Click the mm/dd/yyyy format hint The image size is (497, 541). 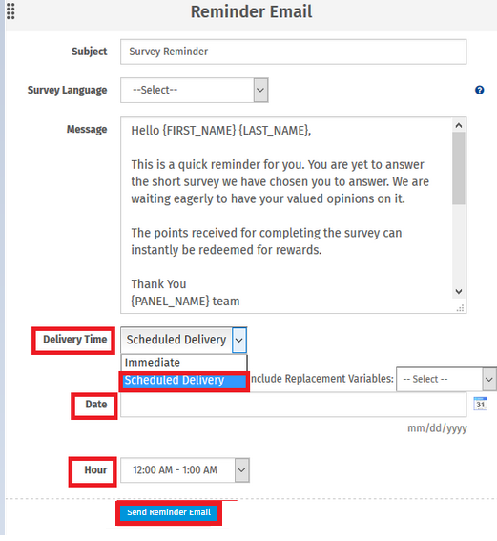437,428
